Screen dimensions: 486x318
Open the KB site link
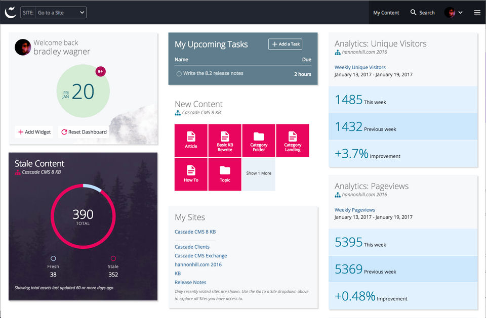[x=178, y=274]
